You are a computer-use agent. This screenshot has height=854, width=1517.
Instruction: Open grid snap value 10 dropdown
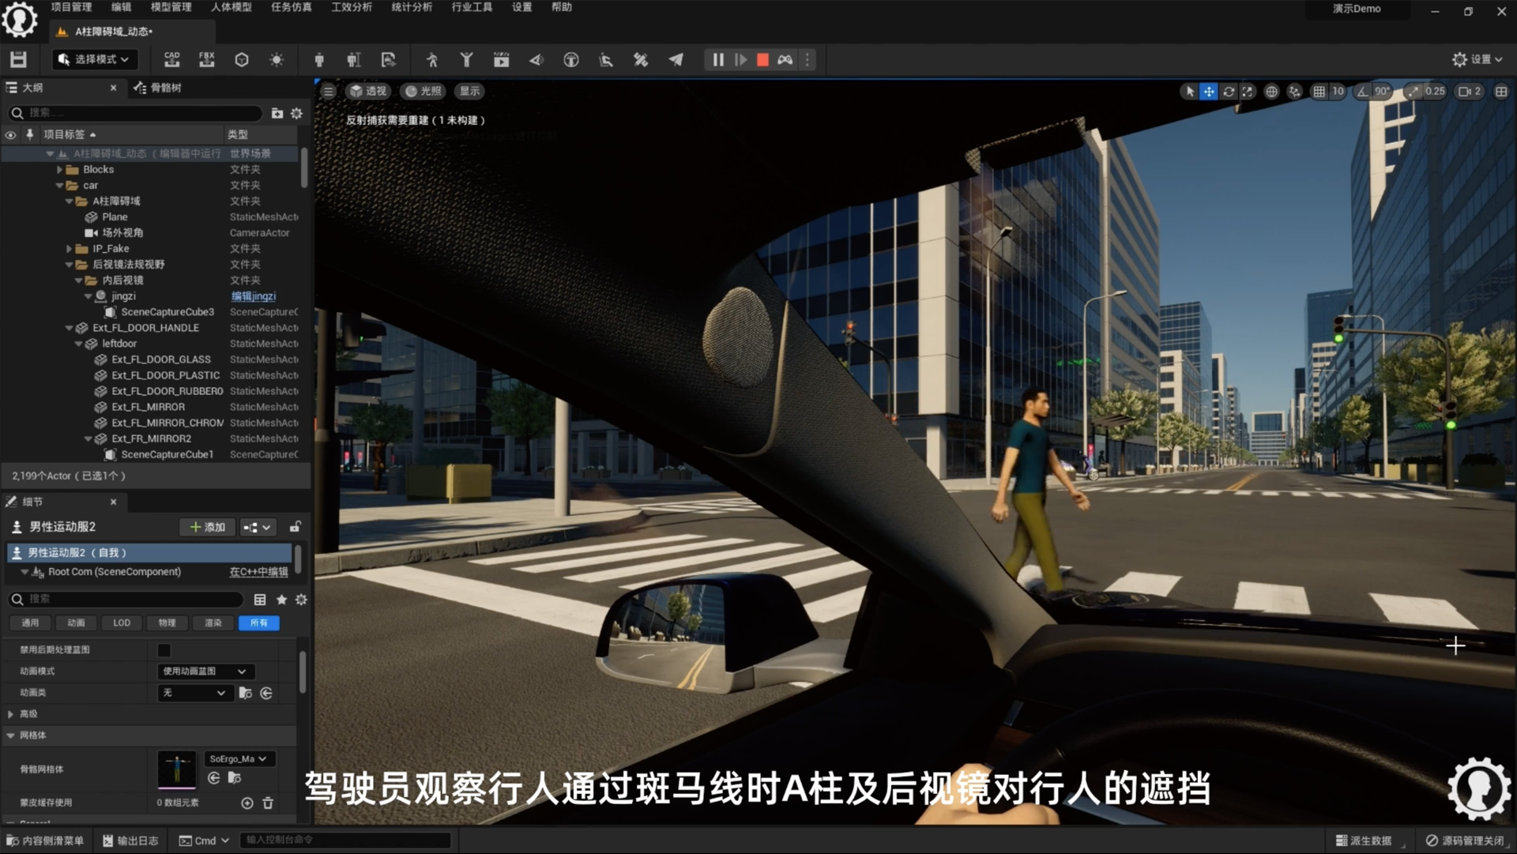[1338, 92]
